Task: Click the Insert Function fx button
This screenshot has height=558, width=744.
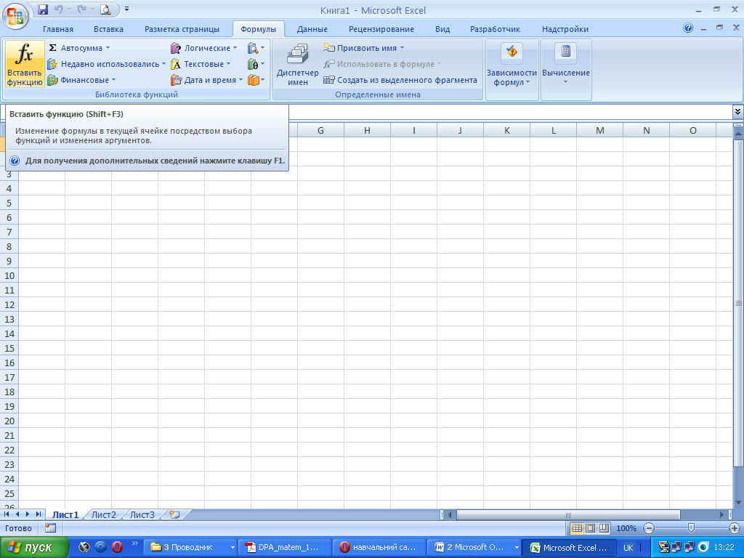Action: tap(24, 64)
